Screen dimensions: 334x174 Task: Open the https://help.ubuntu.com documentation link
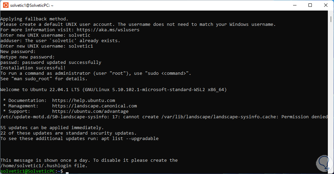[84, 101]
